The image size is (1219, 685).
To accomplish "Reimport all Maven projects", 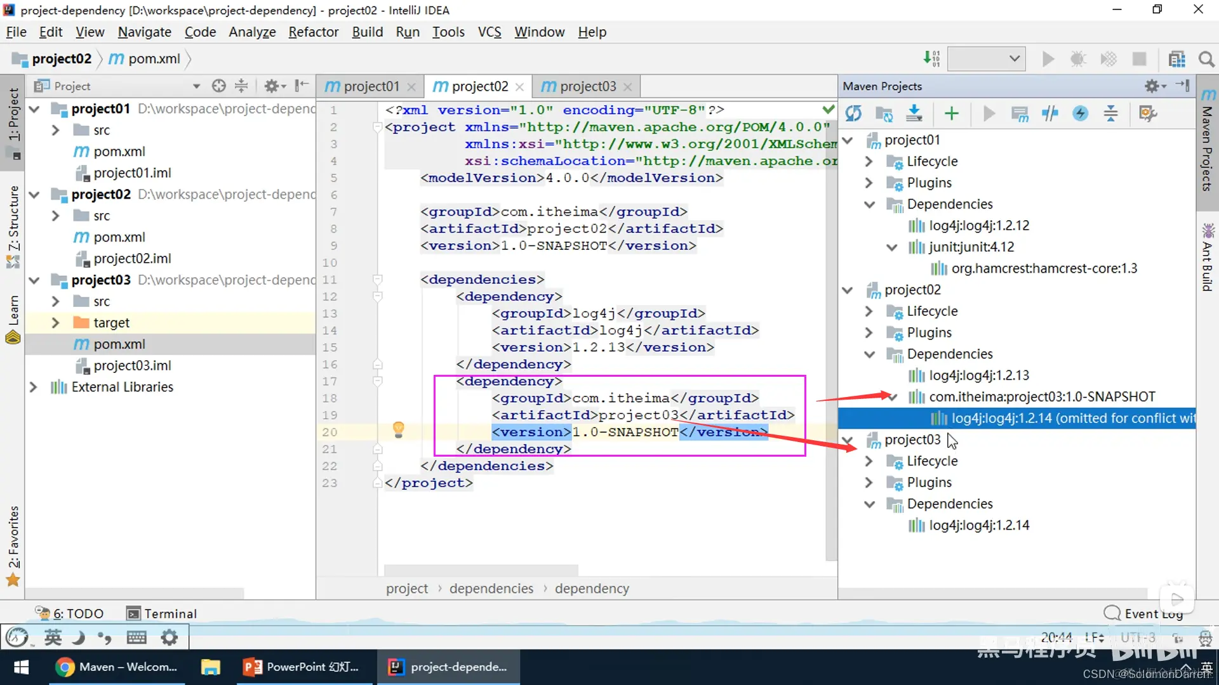I will [x=853, y=114].
